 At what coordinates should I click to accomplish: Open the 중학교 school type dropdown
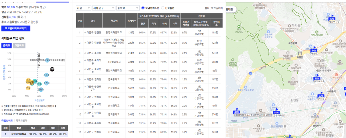pos(128,8)
